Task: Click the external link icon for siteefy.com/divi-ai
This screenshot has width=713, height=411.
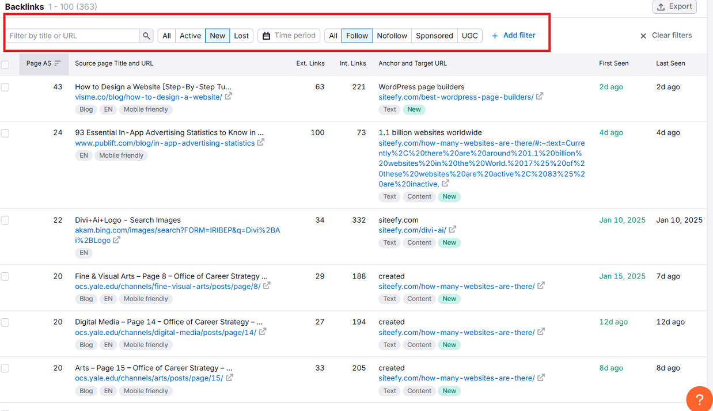Action: 453,230
